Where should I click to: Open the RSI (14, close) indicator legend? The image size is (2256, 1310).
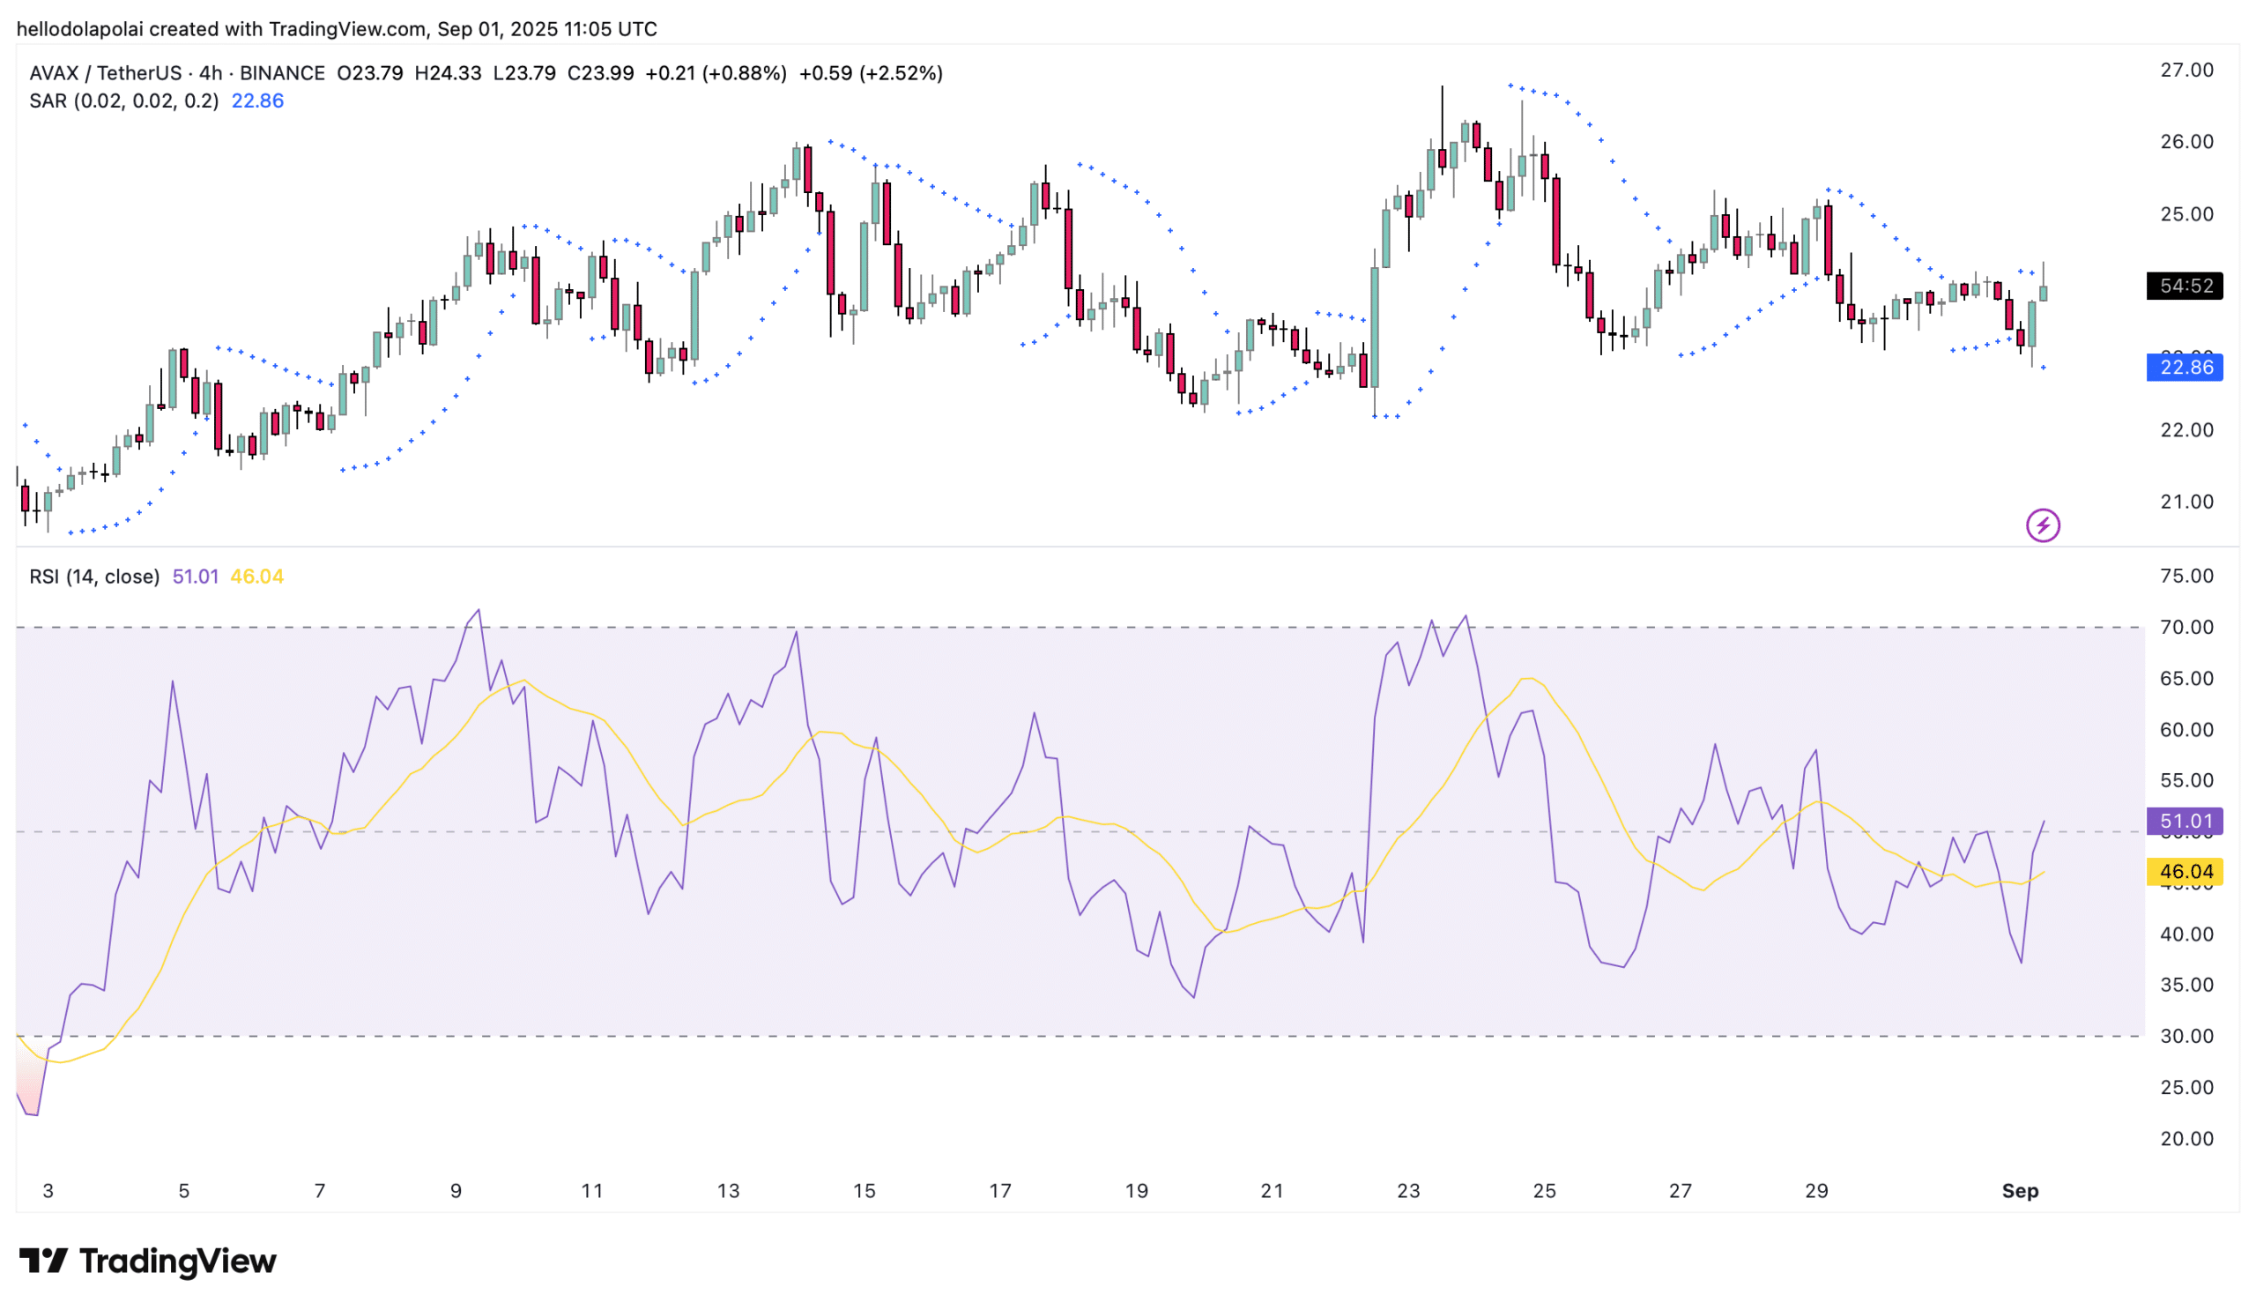point(94,577)
